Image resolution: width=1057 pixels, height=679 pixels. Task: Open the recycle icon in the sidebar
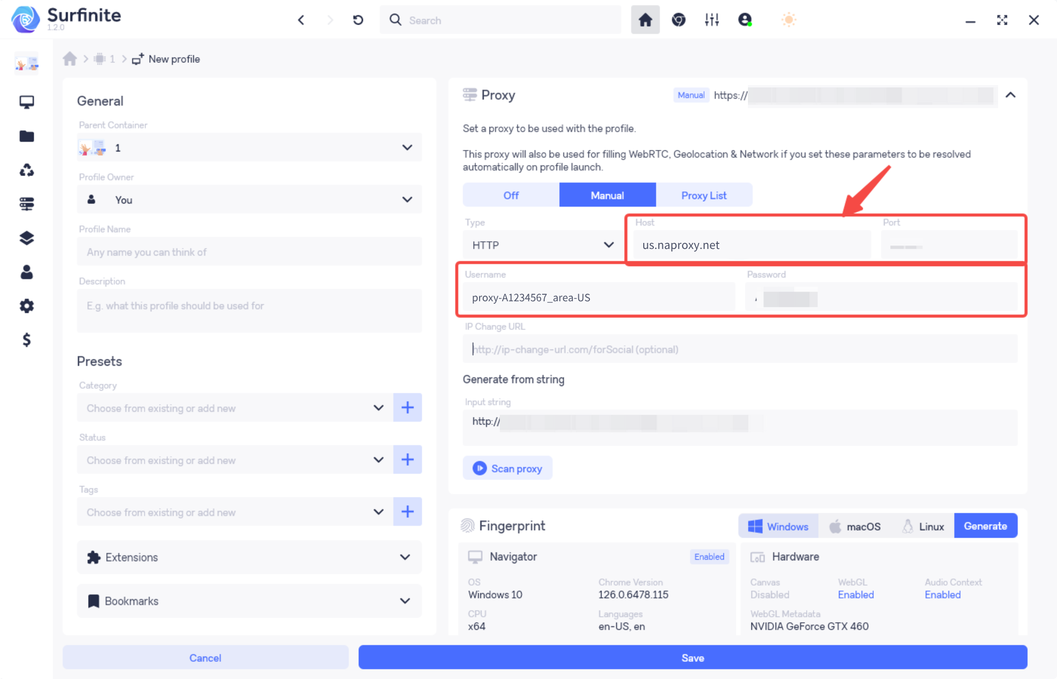pyautogui.click(x=27, y=170)
